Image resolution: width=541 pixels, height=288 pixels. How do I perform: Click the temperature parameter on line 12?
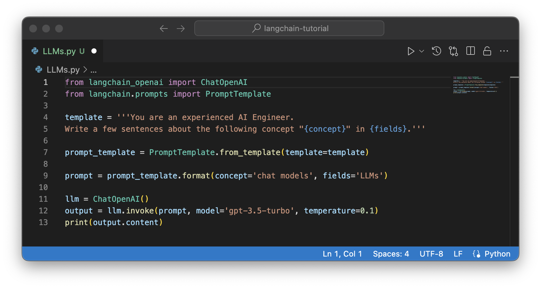330,211
